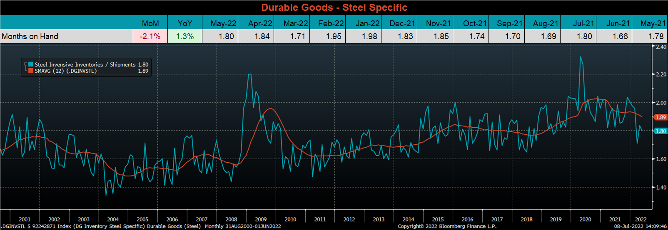The height and width of the screenshot is (230, 668).
Task: Select the Steel Invensive Inventories / Shipments legend label
Action: (x=85, y=64)
